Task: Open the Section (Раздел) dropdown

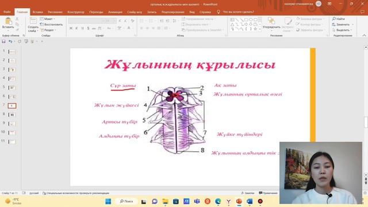Action: [48, 30]
